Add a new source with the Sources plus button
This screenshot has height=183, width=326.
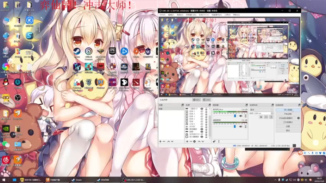pos(187,142)
